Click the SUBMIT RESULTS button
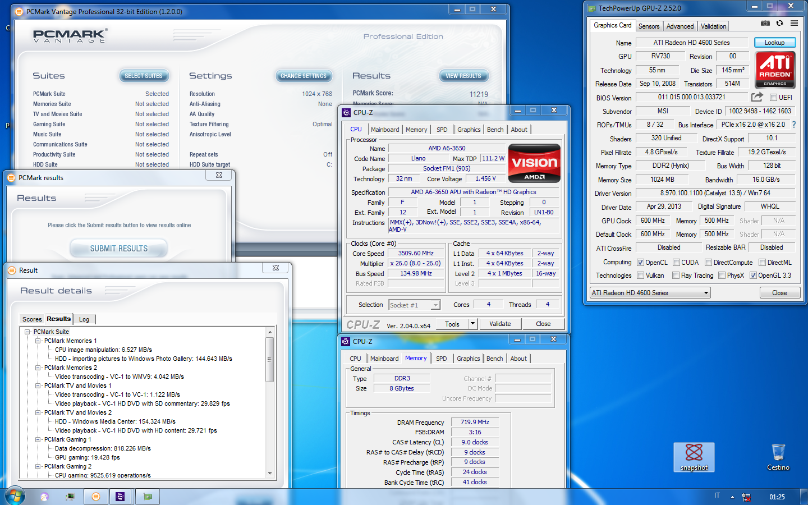The width and height of the screenshot is (808, 505). (119, 248)
